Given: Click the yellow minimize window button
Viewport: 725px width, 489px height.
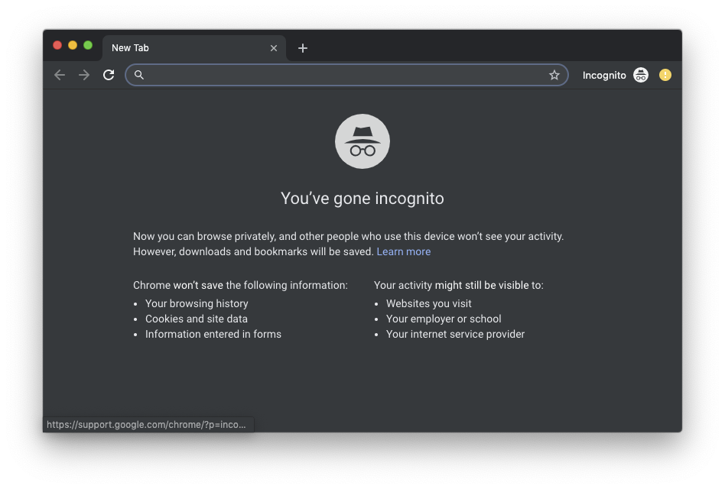Looking at the screenshot, I should [73, 45].
